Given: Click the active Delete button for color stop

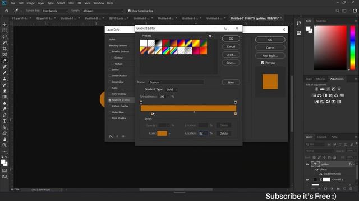Looking at the screenshot, I should (224, 133).
